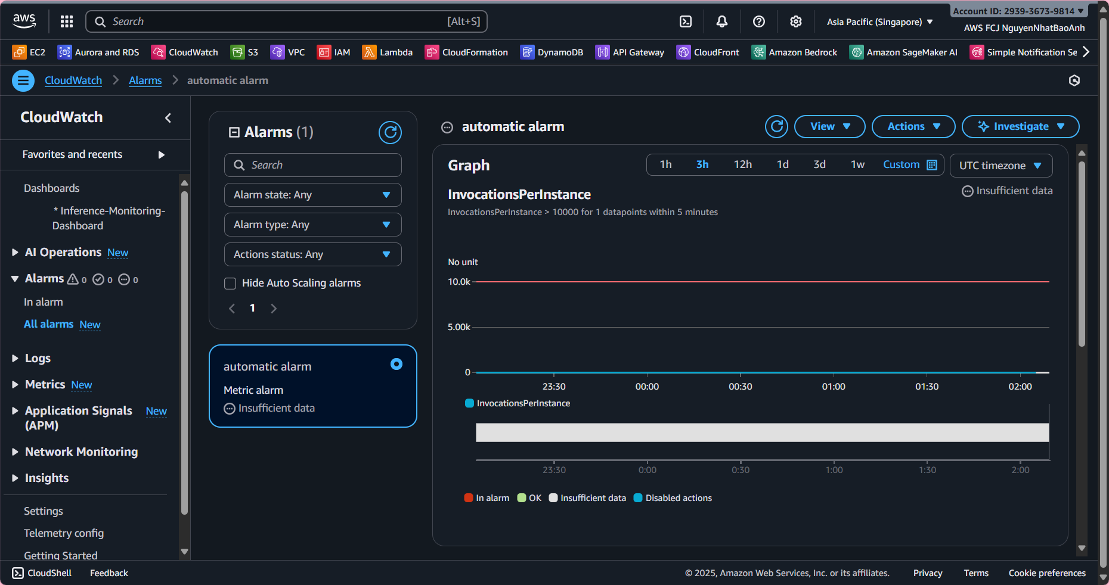This screenshot has height=585, width=1109.
Task: Show more favorites with the right chevron
Action: (x=1086, y=52)
